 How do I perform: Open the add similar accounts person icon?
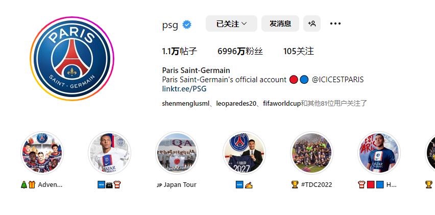pos(312,23)
